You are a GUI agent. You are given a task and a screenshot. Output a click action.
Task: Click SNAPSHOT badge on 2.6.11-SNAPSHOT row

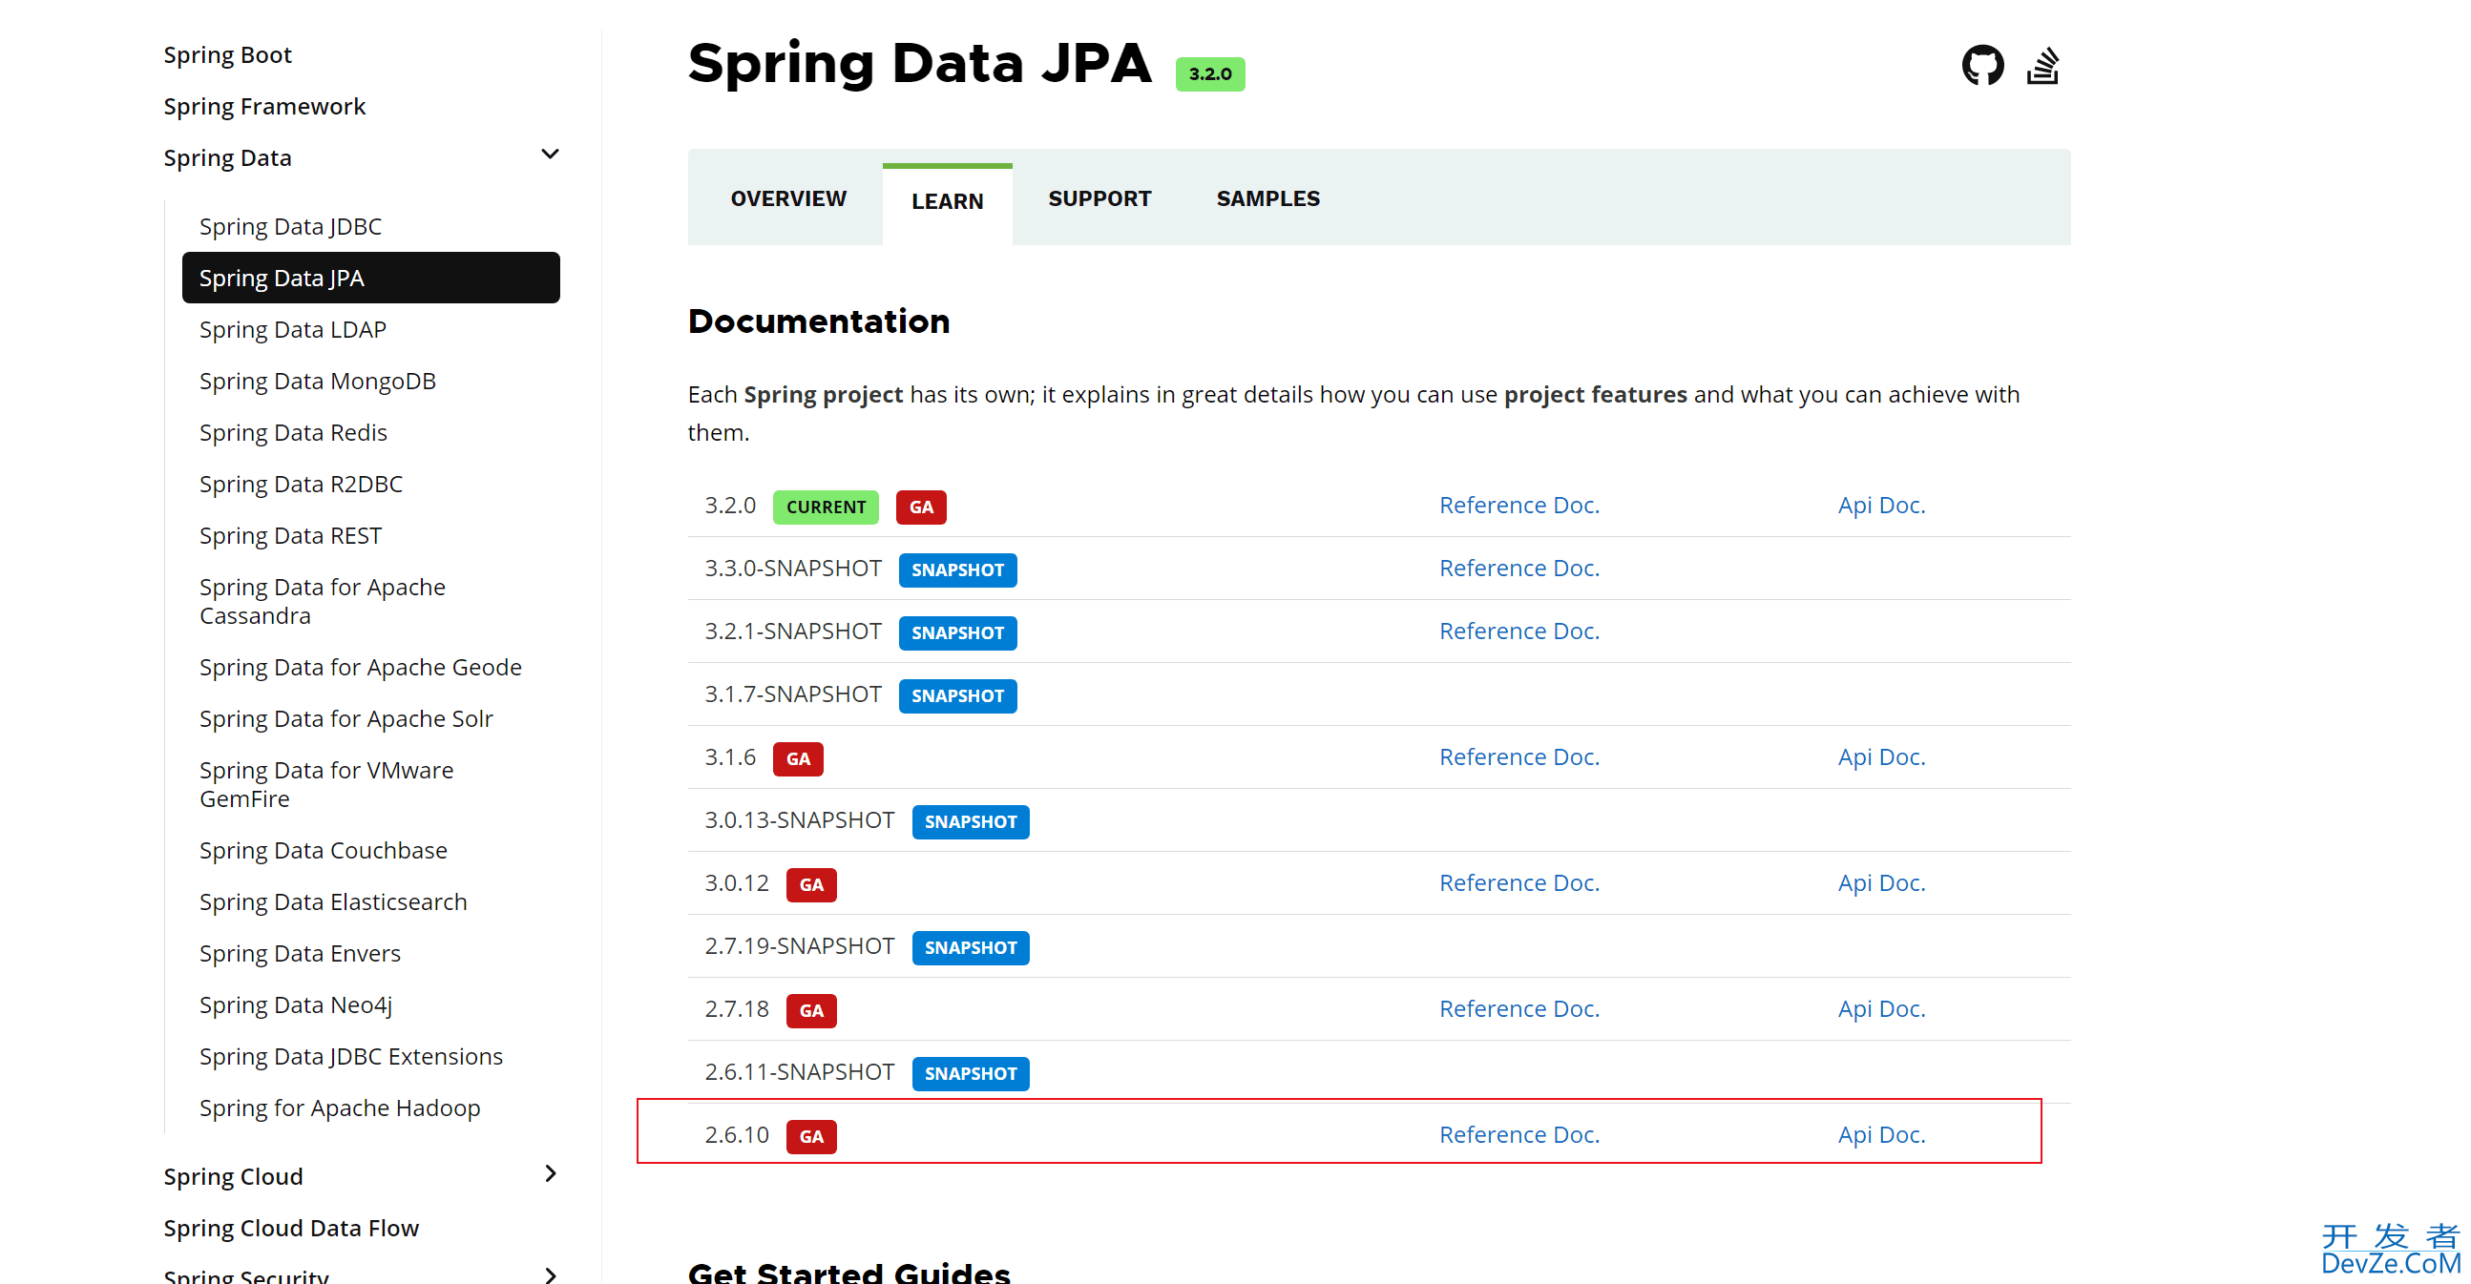pyautogui.click(x=970, y=1074)
